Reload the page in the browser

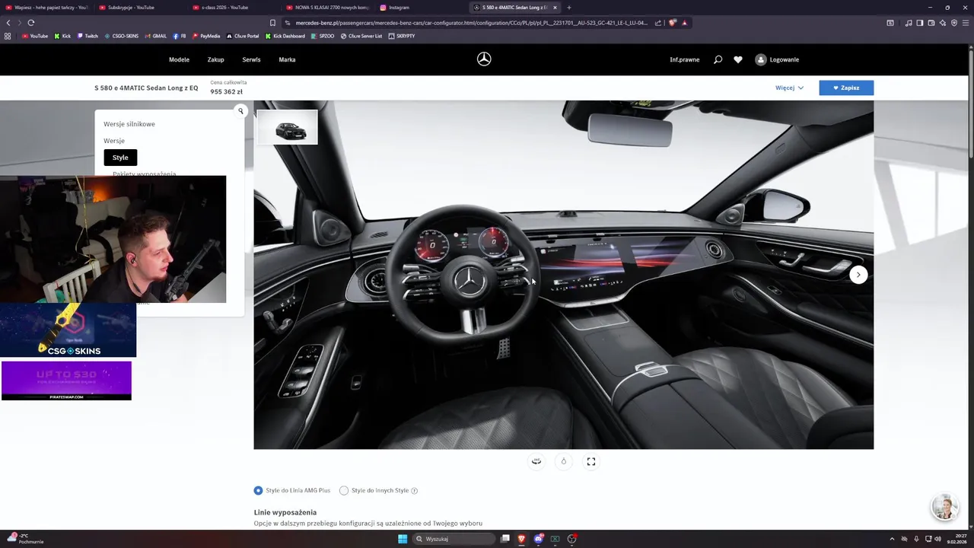(31, 23)
